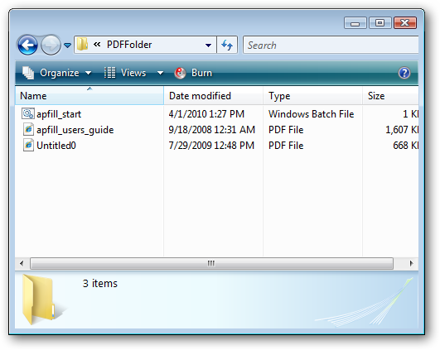Expand the Views dropdown arrow
This screenshot has width=440, height=350.
tap(160, 73)
